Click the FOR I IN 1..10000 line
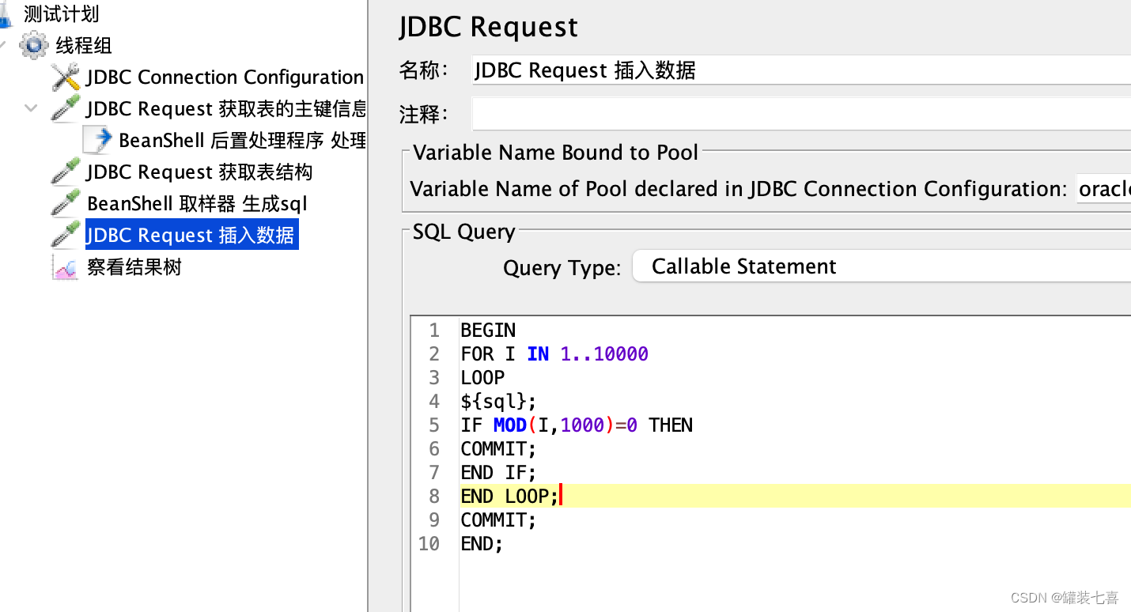 (x=554, y=353)
